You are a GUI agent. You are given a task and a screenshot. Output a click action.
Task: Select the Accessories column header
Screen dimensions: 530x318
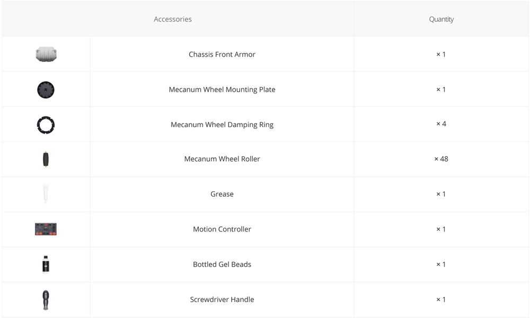[173, 19]
